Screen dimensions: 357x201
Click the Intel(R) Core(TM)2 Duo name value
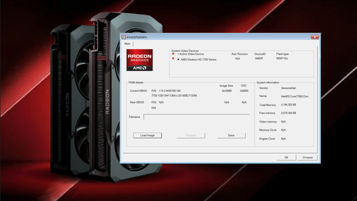295,96
